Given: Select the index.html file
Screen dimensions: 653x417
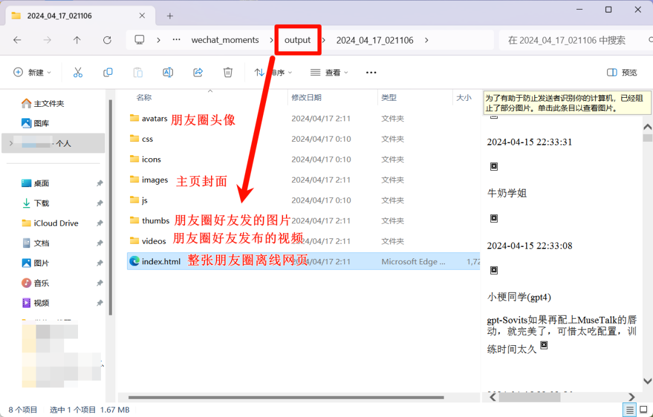Looking at the screenshot, I should pos(161,261).
